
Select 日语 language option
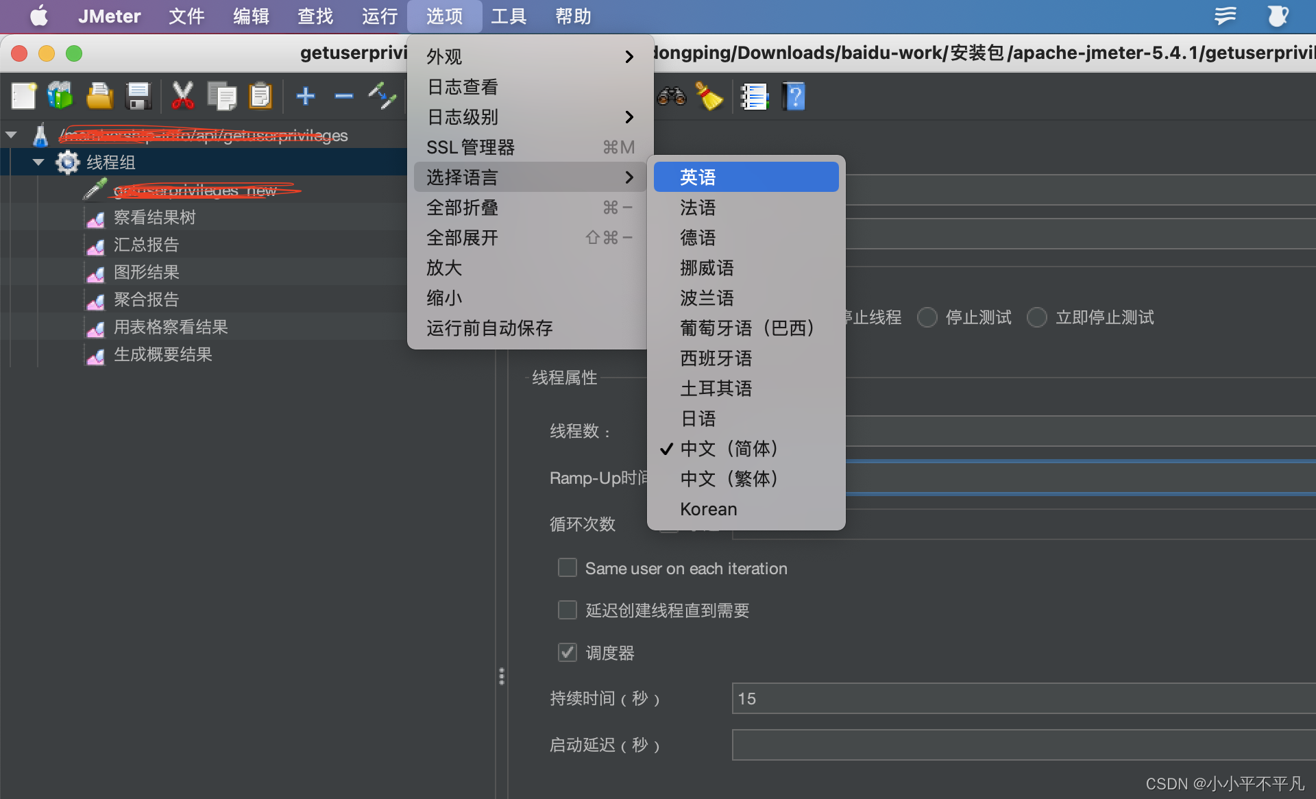point(746,418)
